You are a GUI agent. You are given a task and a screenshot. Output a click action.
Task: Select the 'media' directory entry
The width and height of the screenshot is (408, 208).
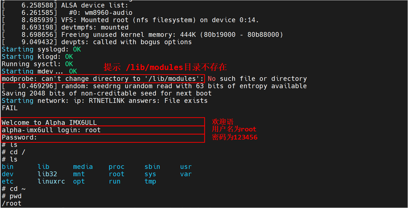[x=83, y=167]
